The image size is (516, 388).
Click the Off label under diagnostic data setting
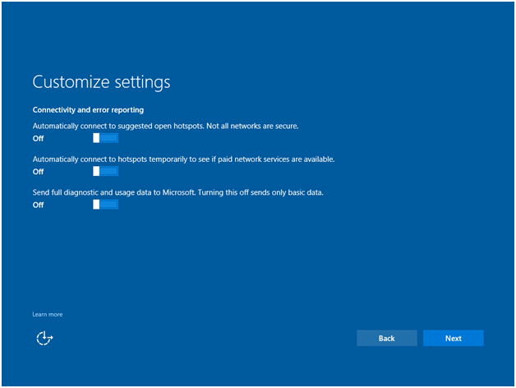[38, 206]
